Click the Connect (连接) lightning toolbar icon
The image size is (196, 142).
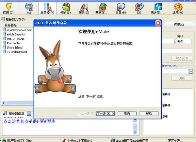[8, 7]
